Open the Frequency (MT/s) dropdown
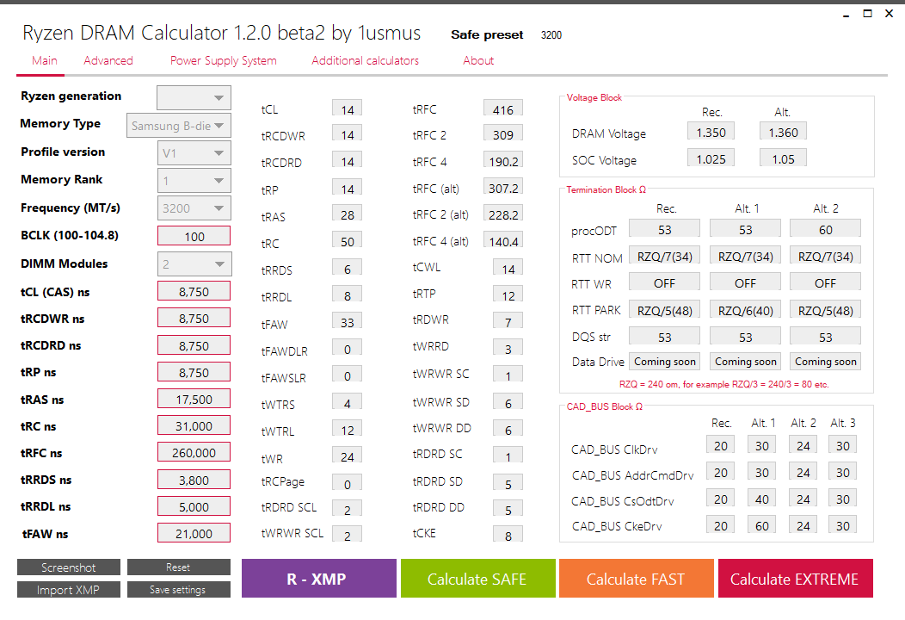Image resolution: width=905 pixels, height=620 pixels. tap(194, 208)
